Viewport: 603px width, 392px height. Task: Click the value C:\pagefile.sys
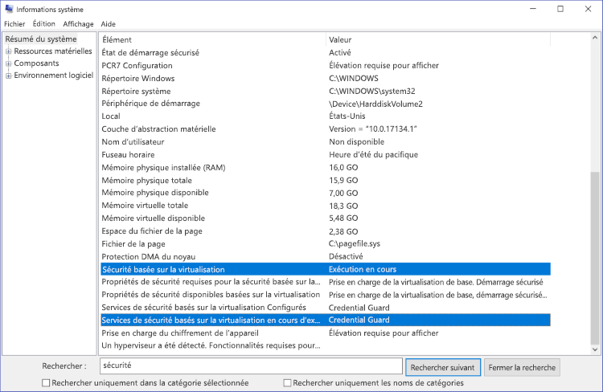coord(355,243)
